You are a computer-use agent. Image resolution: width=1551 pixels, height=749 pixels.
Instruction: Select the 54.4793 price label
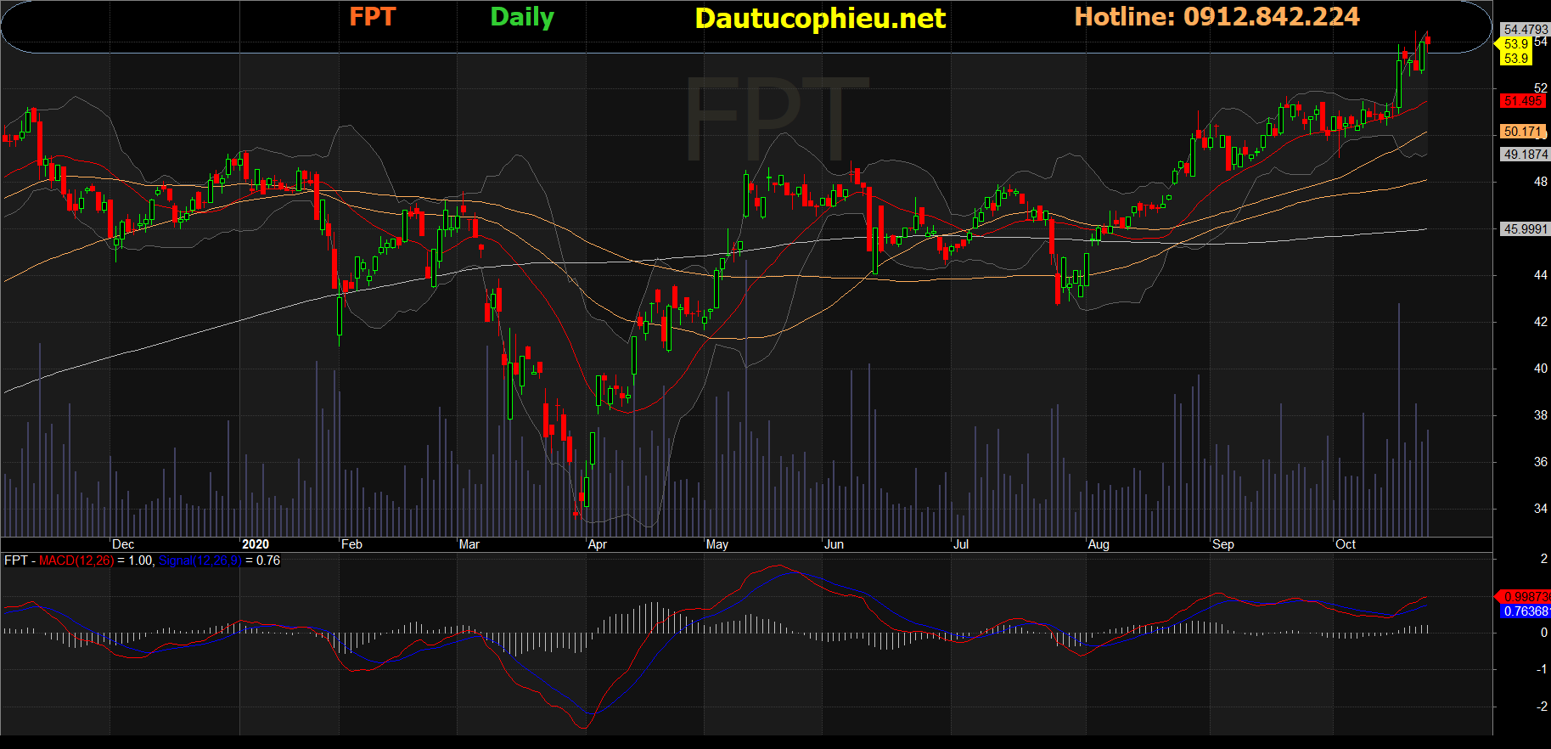tap(1525, 30)
